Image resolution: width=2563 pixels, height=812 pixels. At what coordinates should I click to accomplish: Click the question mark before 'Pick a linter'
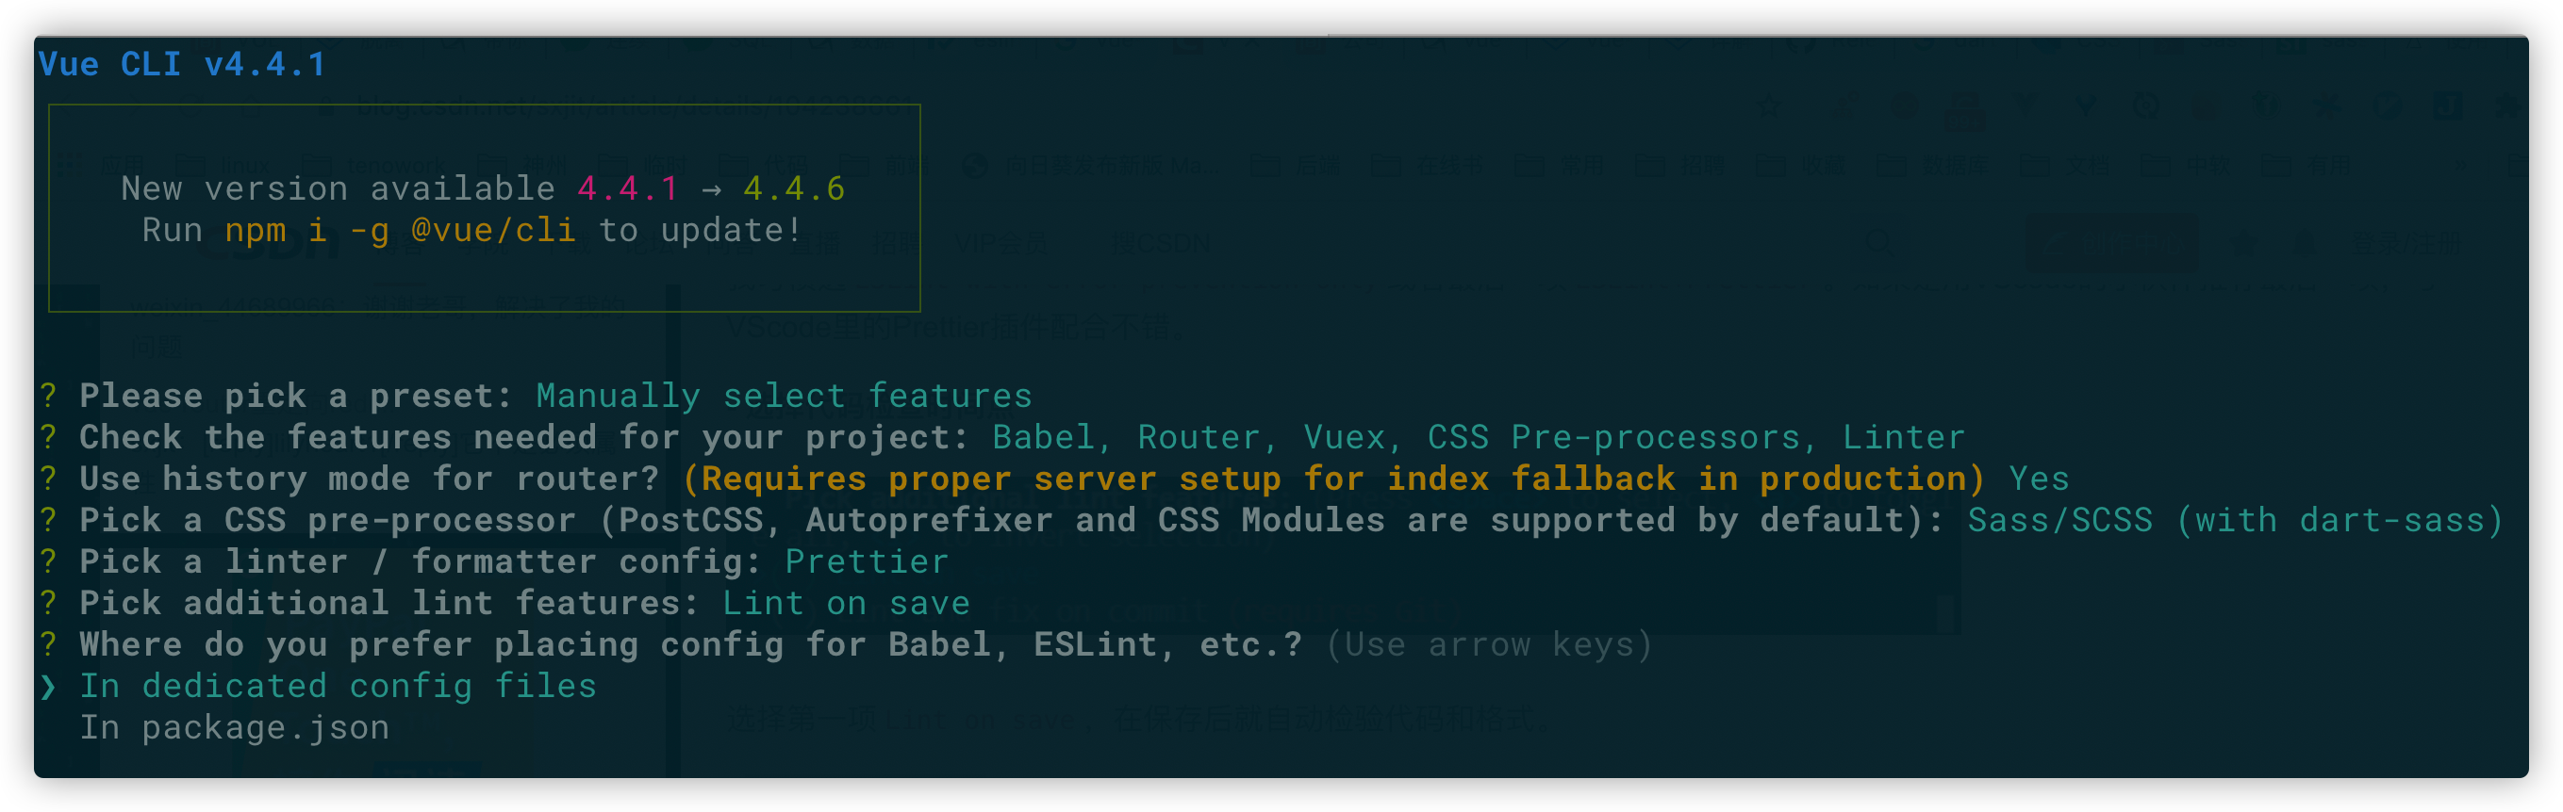tap(48, 561)
